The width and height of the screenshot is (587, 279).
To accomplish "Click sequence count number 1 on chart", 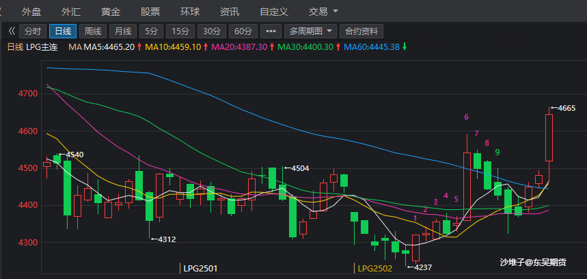I will click(415, 218).
